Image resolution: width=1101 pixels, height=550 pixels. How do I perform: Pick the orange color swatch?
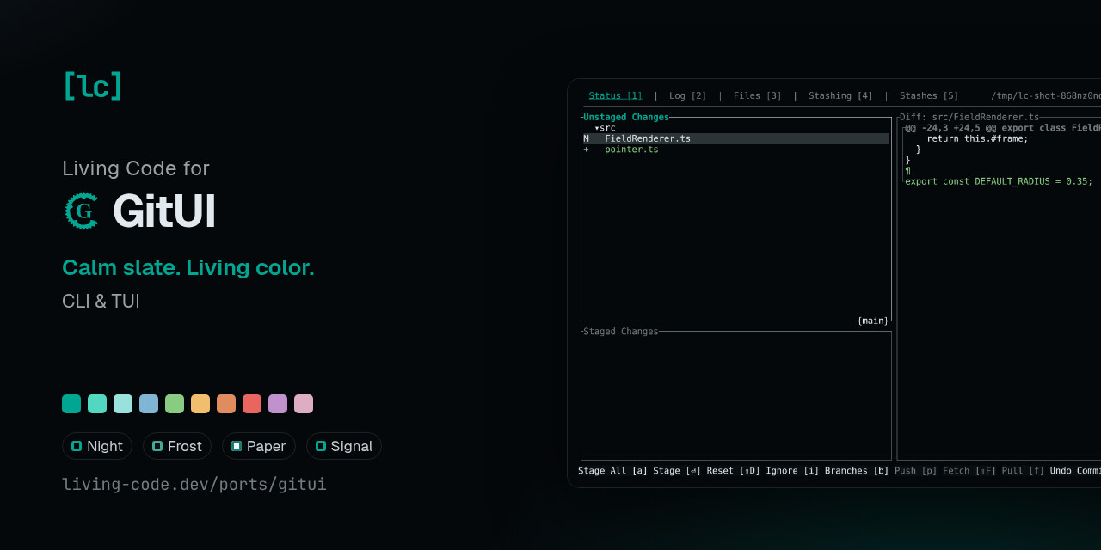click(x=226, y=404)
